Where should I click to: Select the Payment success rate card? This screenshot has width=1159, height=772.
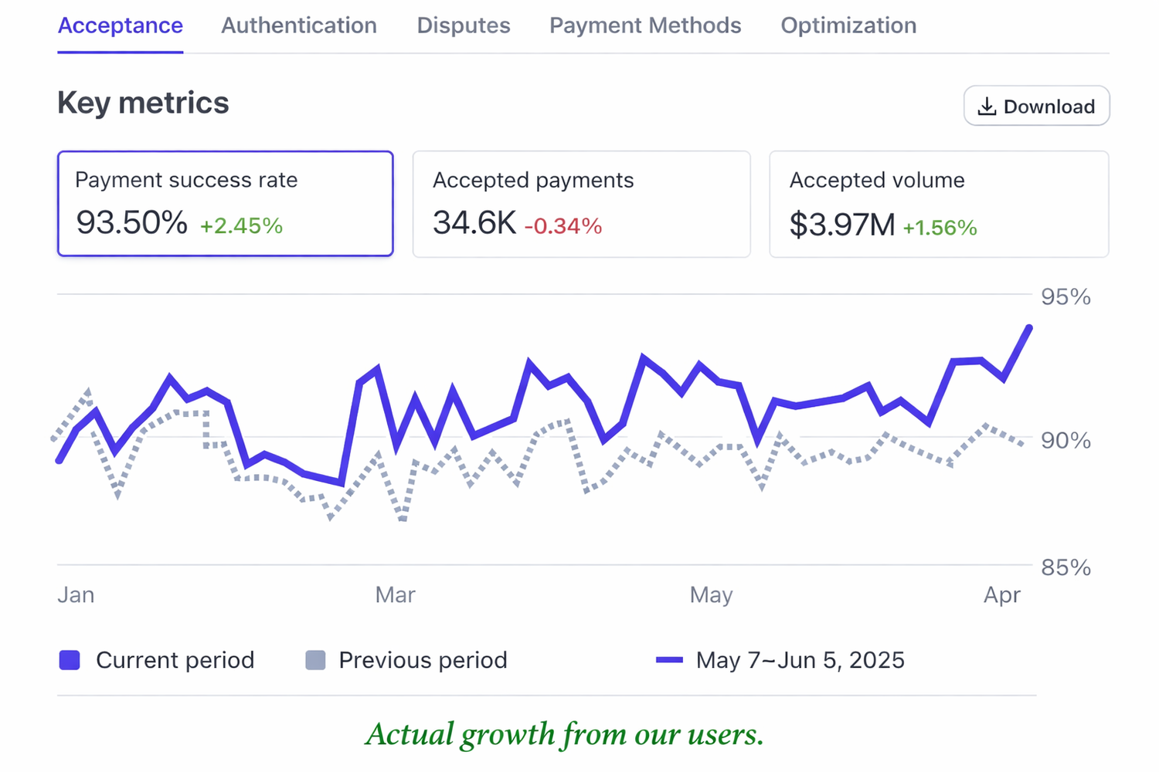pos(225,204)
